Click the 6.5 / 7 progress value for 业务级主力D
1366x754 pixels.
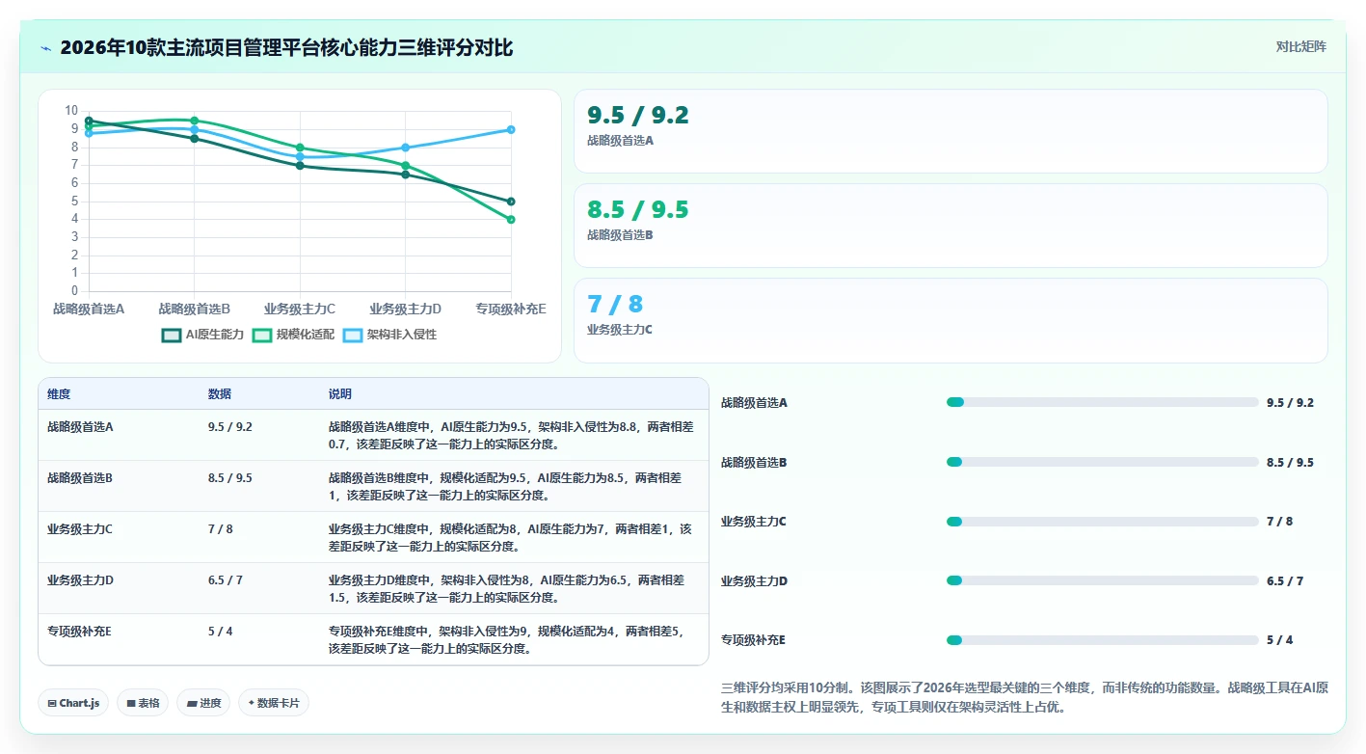pyautogui.click(x=1285, y=580)
